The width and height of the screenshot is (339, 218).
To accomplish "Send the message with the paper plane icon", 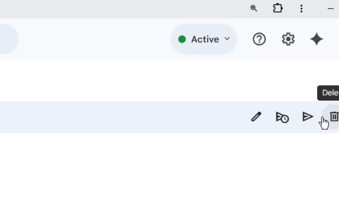I will (308, 117).
